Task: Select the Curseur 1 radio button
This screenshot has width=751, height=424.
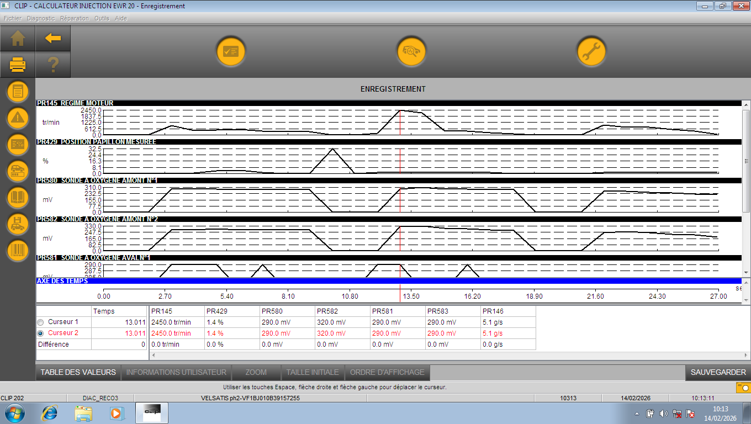Action: coord(40,322)
